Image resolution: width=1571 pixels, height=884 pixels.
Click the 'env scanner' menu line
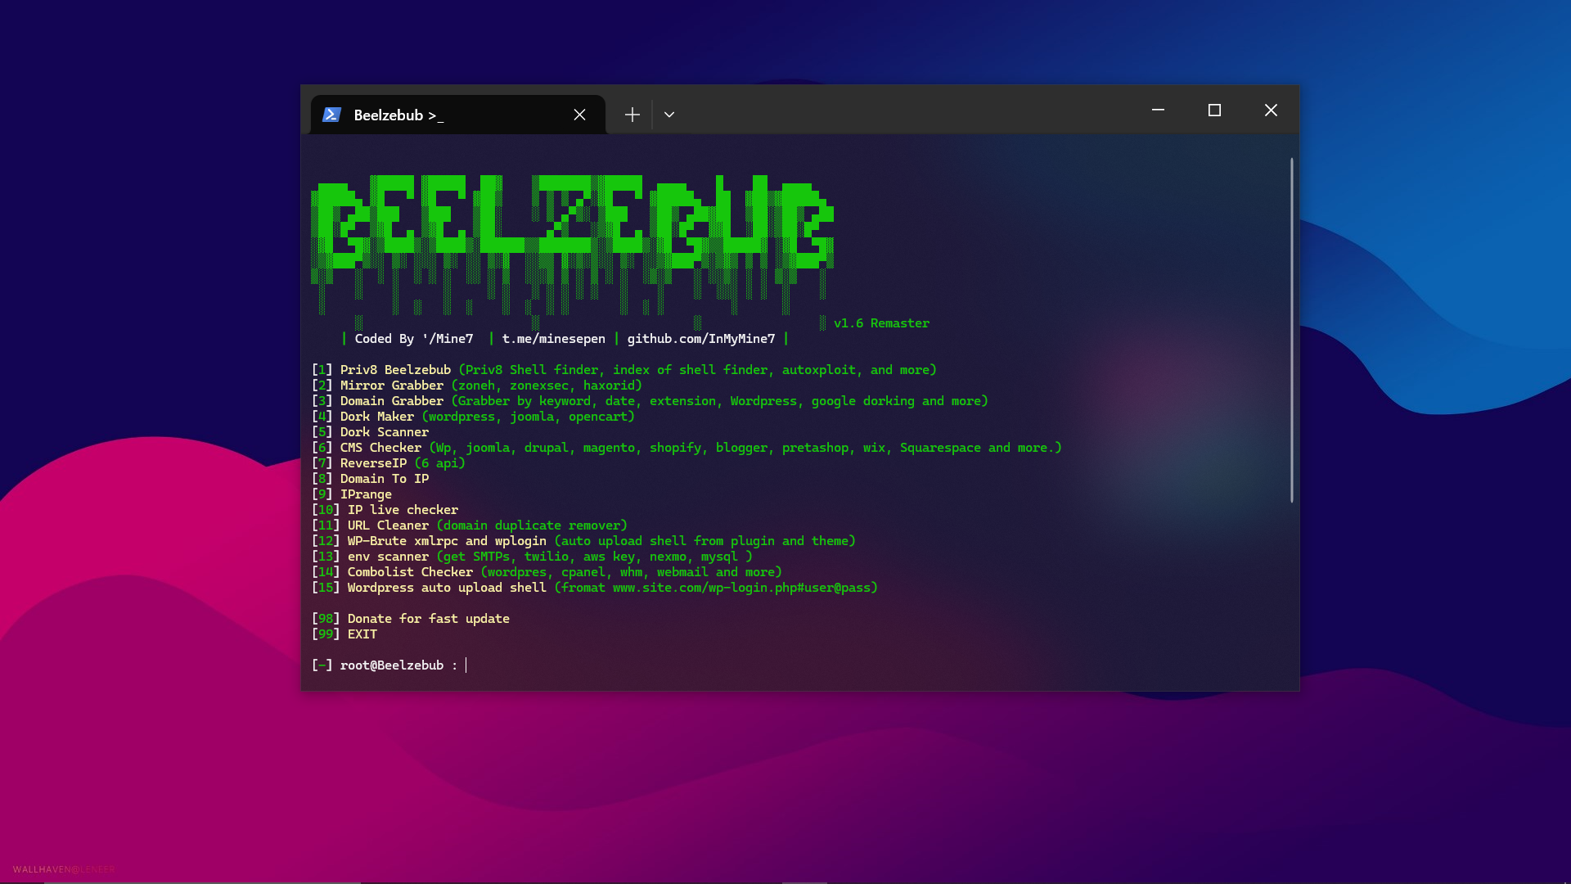pos(533,557)
